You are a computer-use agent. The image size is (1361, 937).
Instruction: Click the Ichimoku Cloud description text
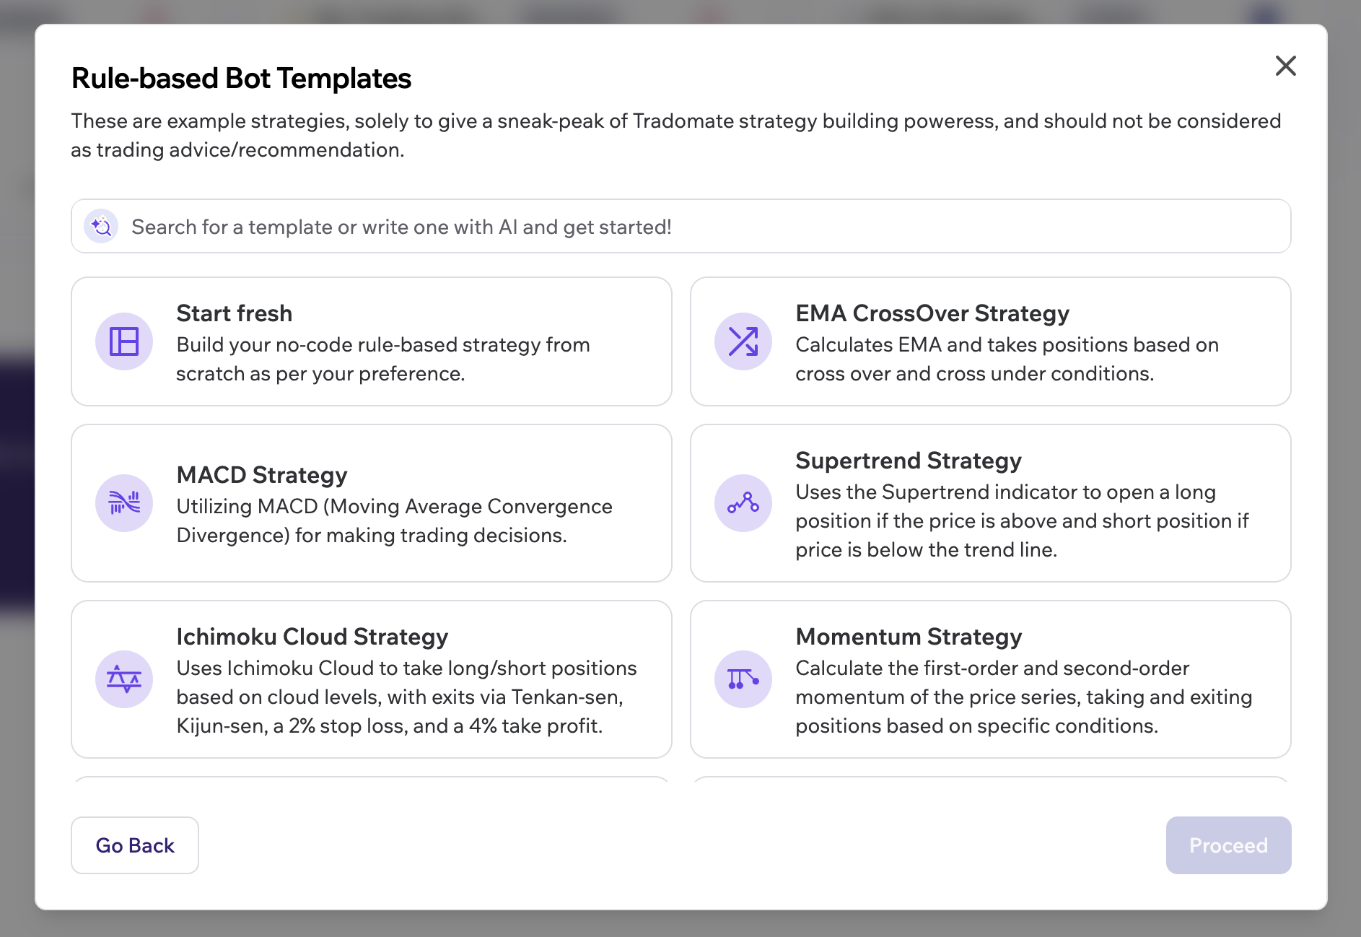pyautogui.click(x=406, y=697)
